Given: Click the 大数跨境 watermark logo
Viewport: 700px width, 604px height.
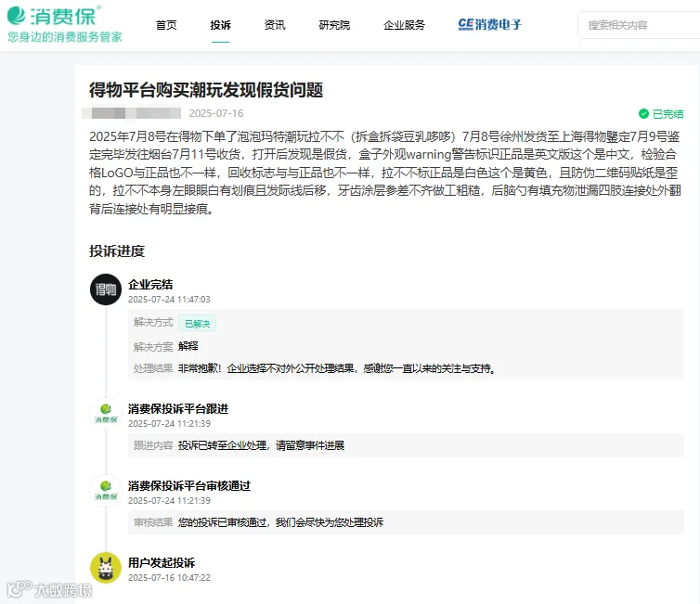Looking at the screenshot, I should coord(49,589).
